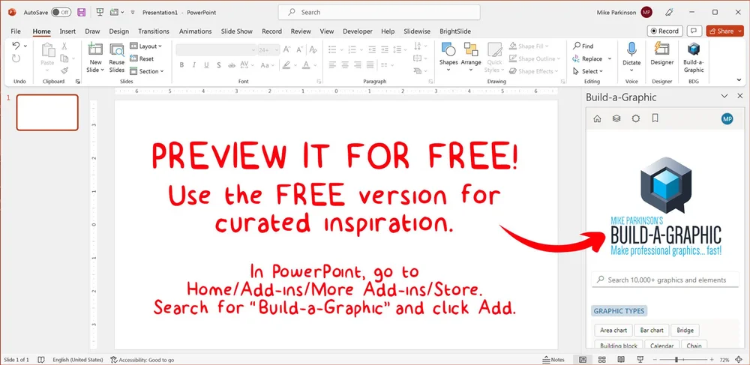Close the Build-a-Graphic task pane
Screen dimensions: 750x365
click(739, 97)
